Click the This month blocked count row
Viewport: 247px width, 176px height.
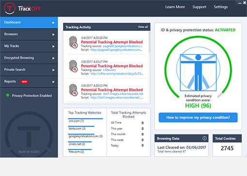(x=127, y=134)
